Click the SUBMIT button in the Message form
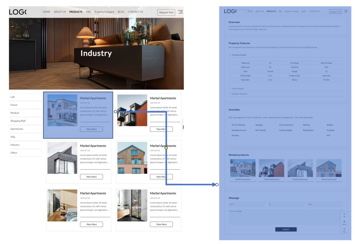This screenshot has width=355, height=244. [286, 230]
